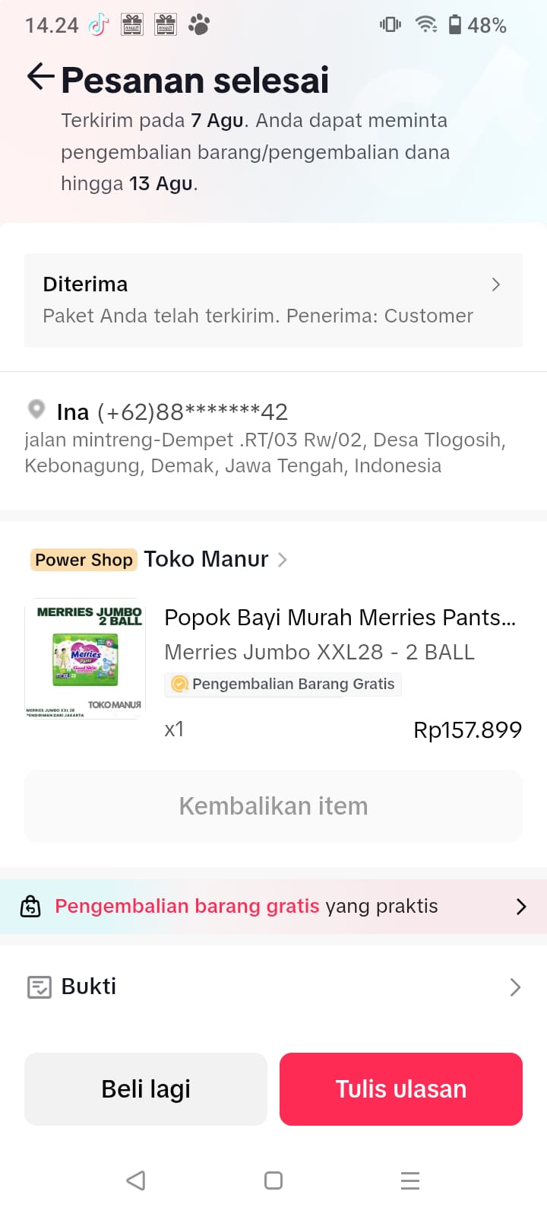Expand the Bukti row chevron

515,987
